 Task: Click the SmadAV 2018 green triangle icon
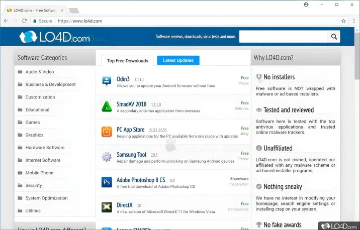(x=107, y=106)
